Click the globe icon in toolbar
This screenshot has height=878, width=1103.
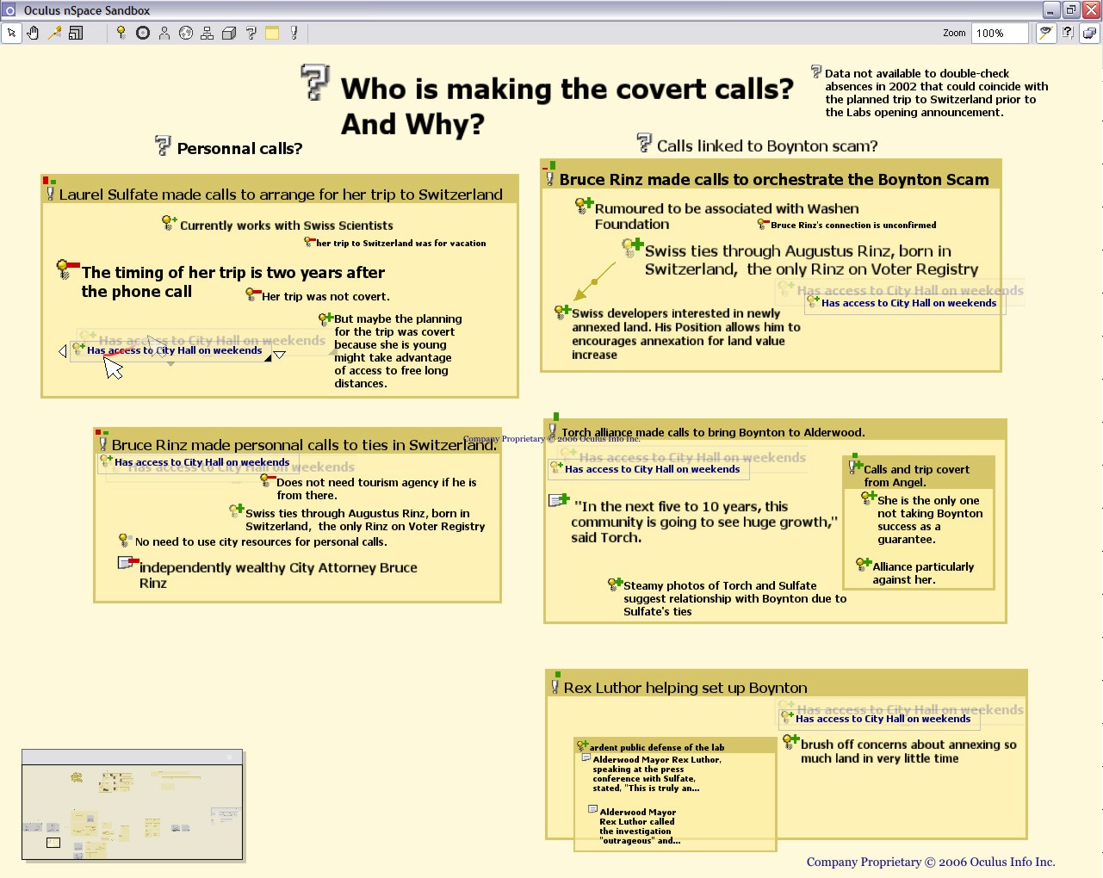click(185, 34)
